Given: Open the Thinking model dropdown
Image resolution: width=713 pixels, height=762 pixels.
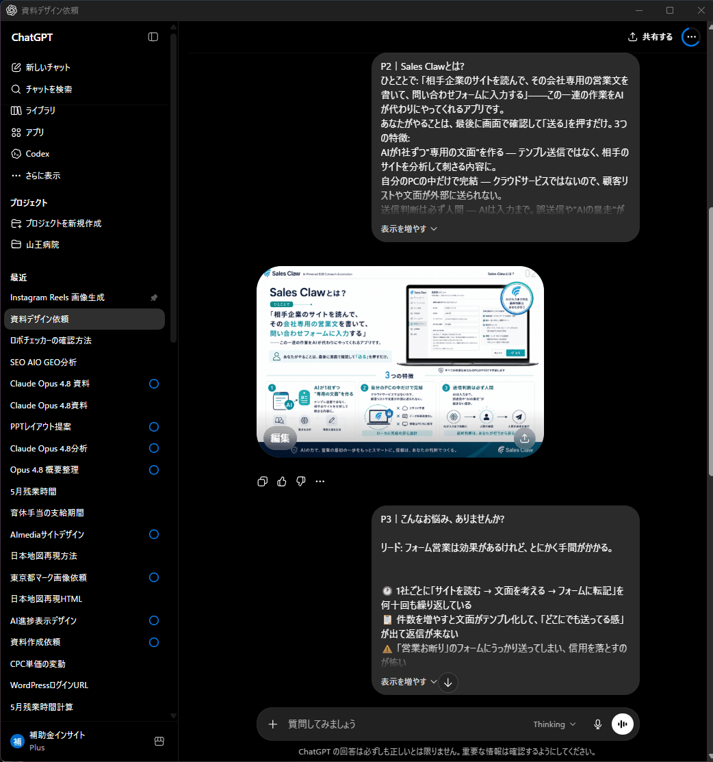Looking at the screenshot, I should point(554,724).
